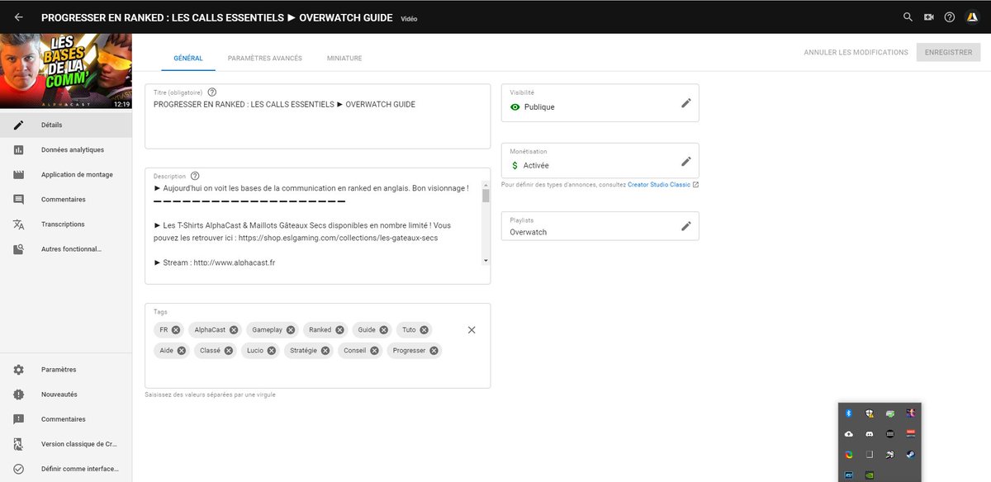Open video Commentaires in the upper sidebar
The height and width of the screenshot is (482, 991).
point(66,200)
